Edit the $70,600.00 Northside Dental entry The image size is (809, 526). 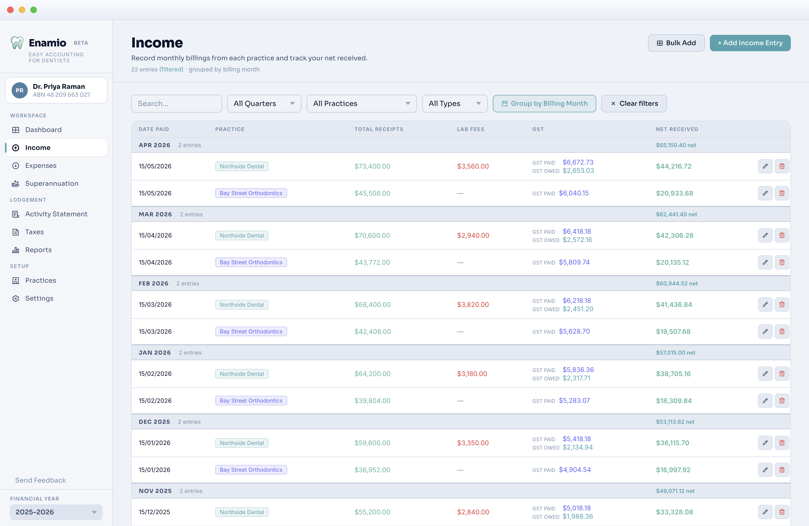tap(765, 235)
